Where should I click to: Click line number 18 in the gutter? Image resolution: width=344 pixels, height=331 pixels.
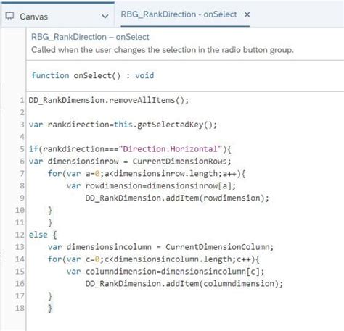(20, 309)
